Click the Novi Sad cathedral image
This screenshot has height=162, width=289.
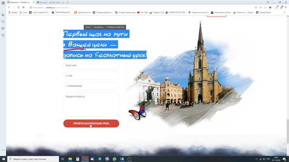click(190, 75)
